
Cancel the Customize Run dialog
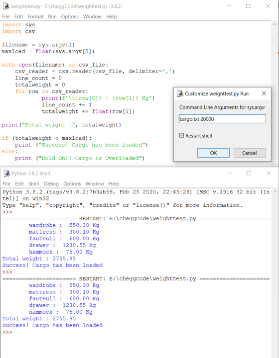250,153
